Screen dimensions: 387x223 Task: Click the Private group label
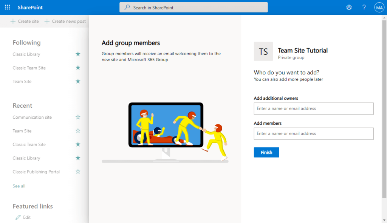291,57
